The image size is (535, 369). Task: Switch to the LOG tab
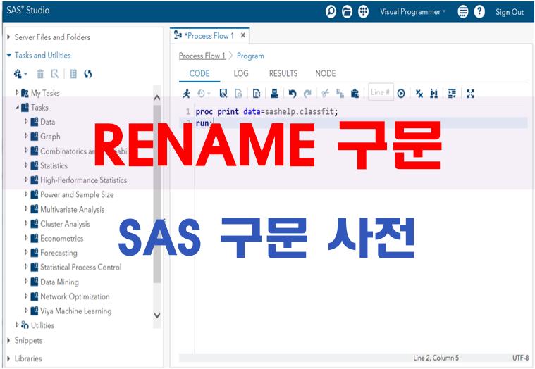tap(241, 73)
